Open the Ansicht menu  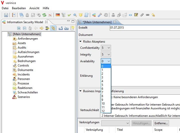coord(34,8)
